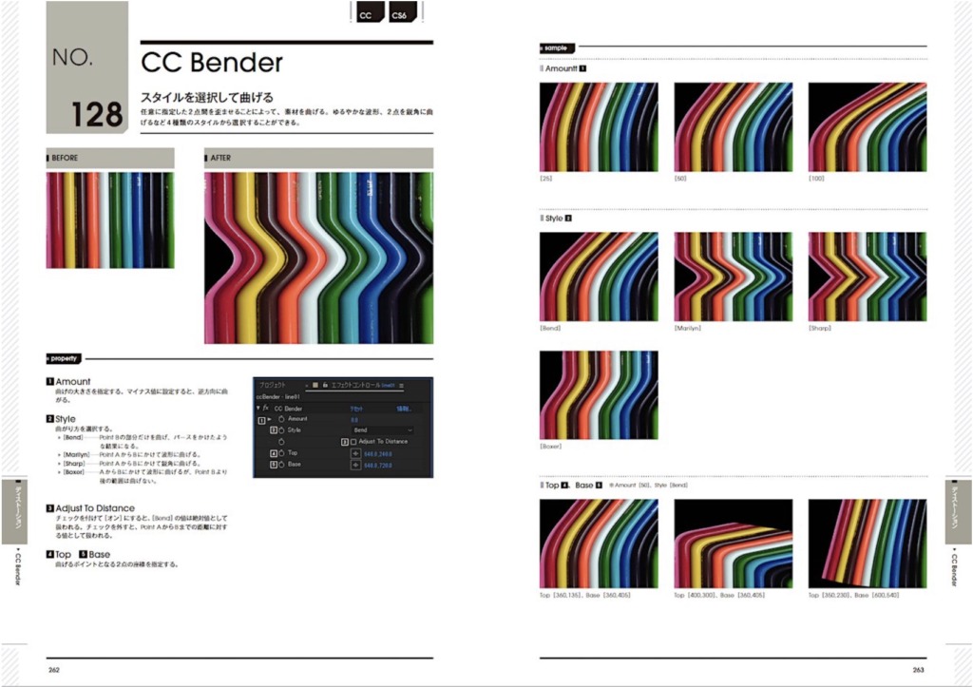Click the Top point picker crosshair button

coord(355,453)
